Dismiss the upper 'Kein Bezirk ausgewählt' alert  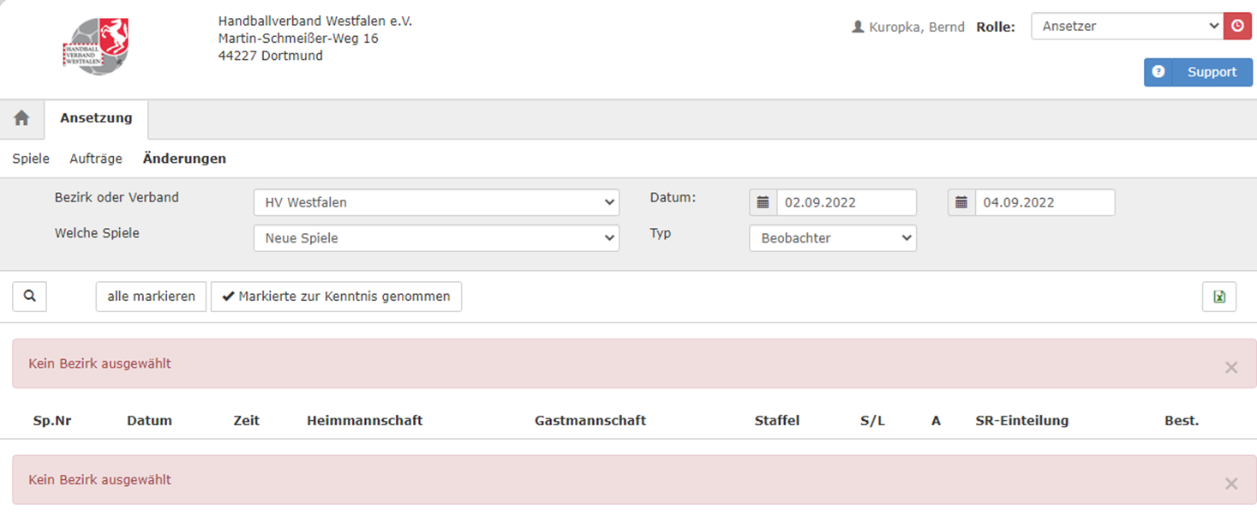click(1230, 368)
